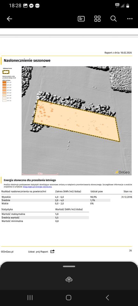
Task: Tap the Nasłonecznienie sezonowe heading
Action: [x=27, y=61]
